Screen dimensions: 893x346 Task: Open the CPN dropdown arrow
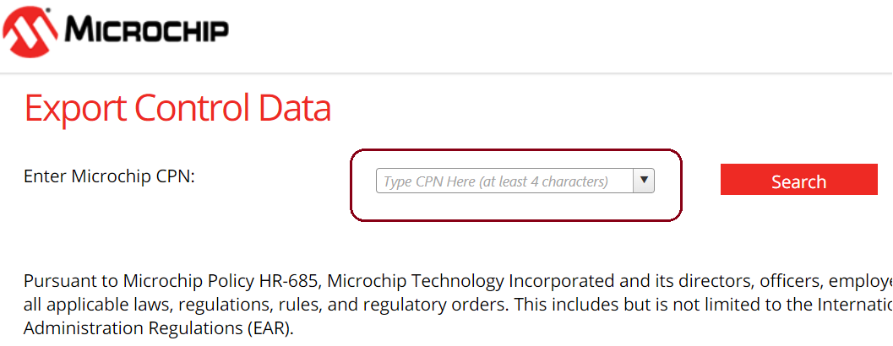(x=644, y=181)
